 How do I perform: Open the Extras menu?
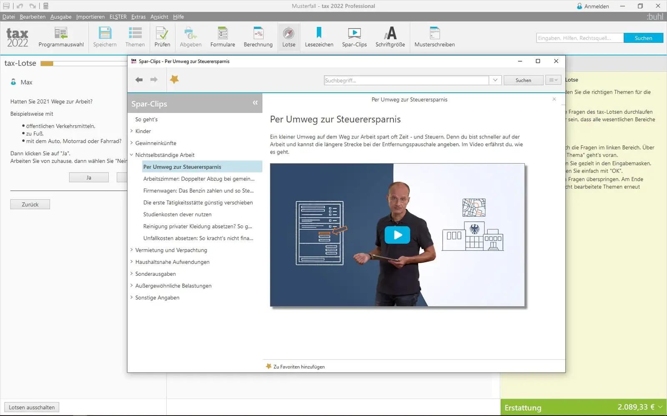[x=138, y=17]
